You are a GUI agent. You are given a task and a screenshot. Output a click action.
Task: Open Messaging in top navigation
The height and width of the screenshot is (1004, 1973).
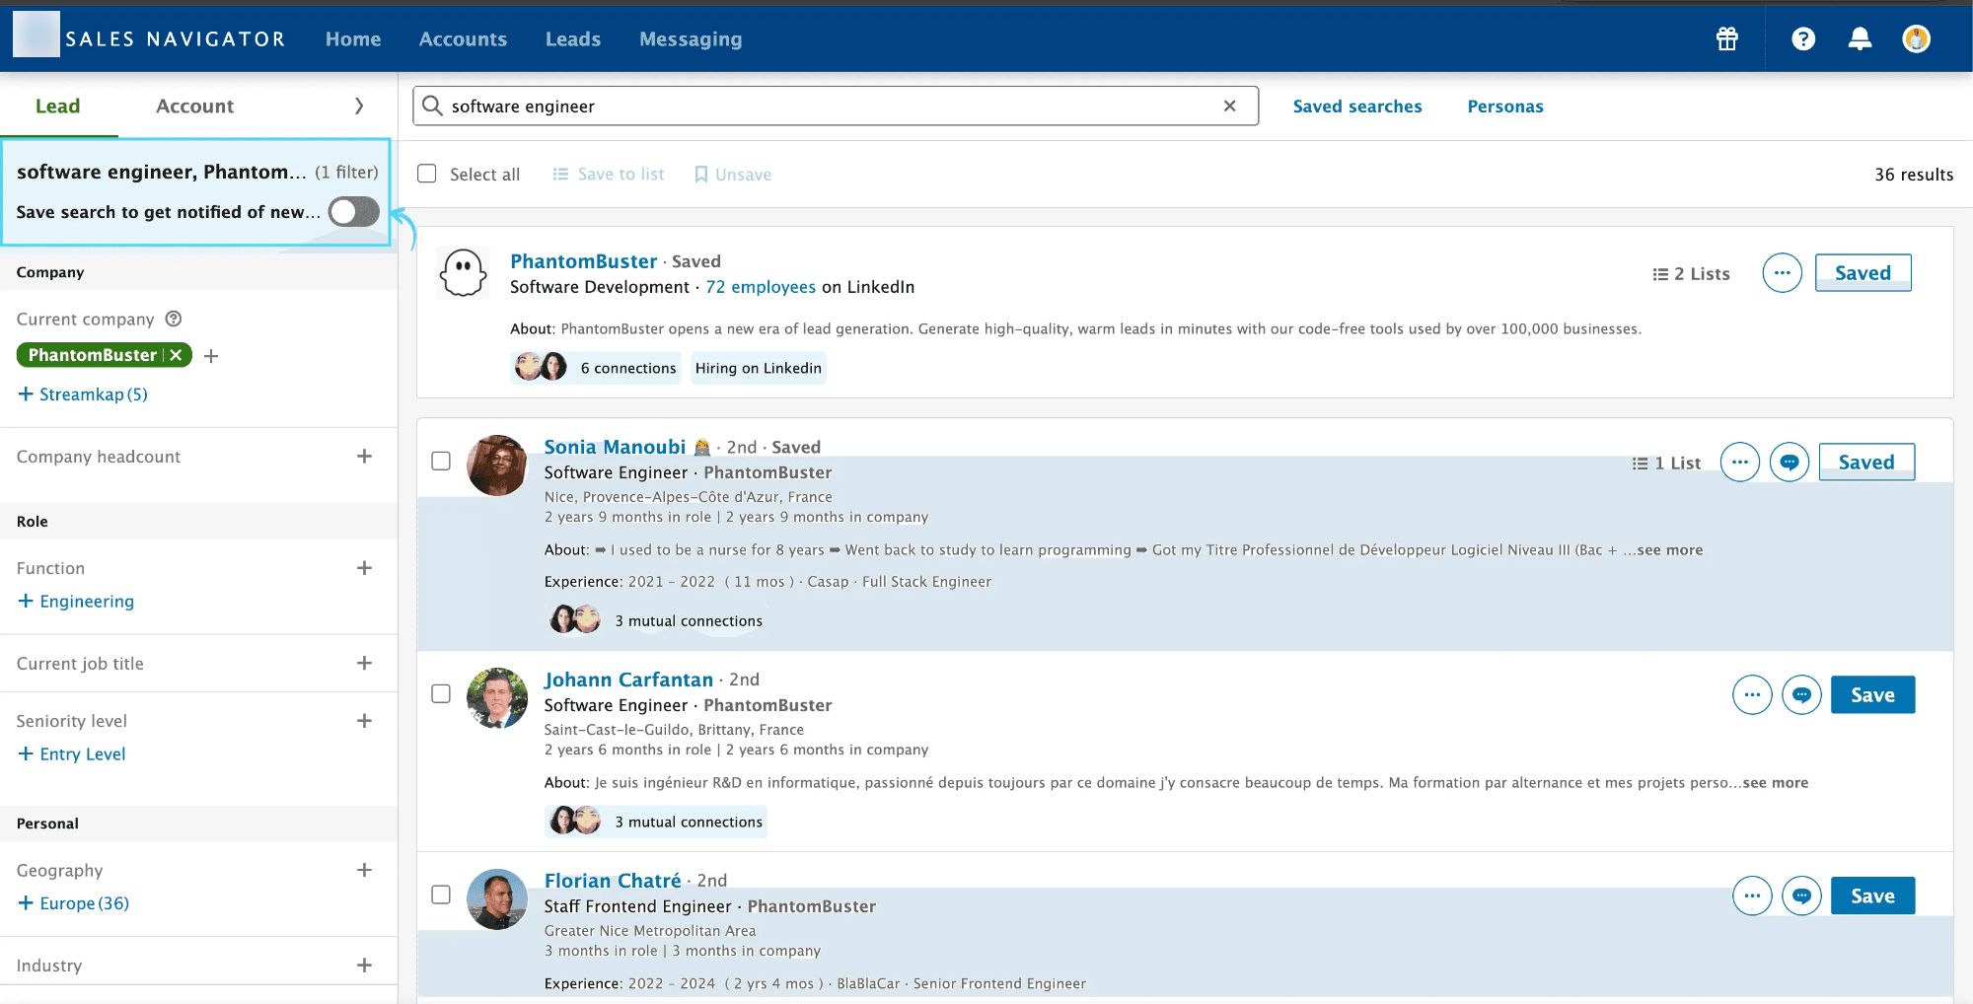coord(691,38)
